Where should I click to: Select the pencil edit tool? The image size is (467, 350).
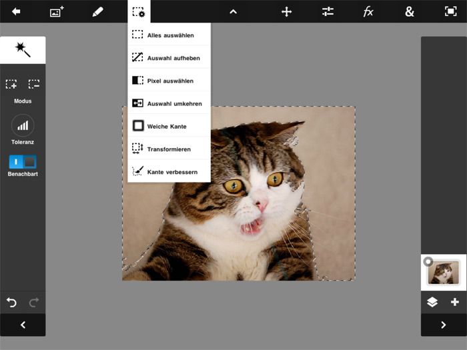point(98,11)
